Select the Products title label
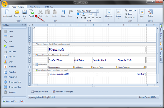 click(x=97, y=49)
